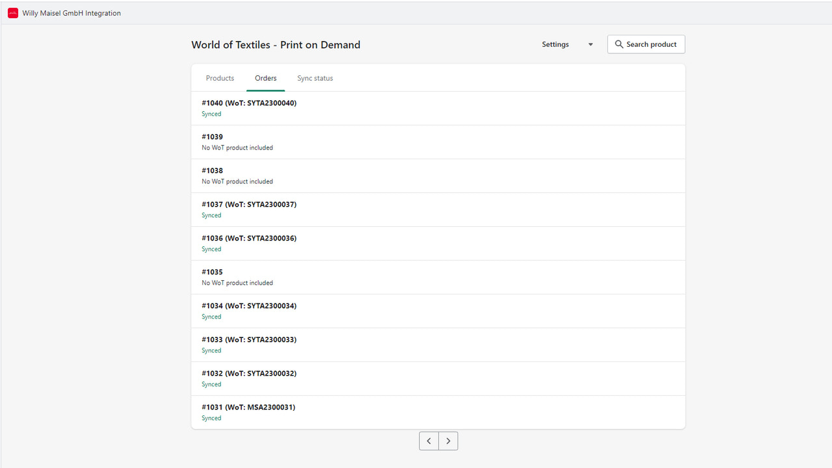Image resolution: width=832 pixels, height=468 pixels.
Task: Click Synced status under order #1036
Action: tap(211, 249)
